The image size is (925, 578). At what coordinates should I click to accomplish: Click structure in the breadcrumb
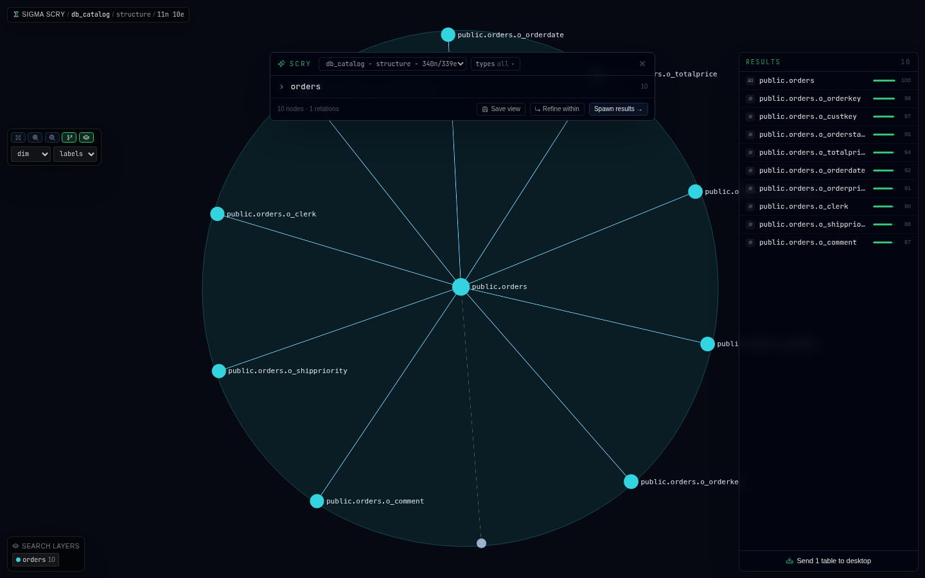click(x=134, y=14)
